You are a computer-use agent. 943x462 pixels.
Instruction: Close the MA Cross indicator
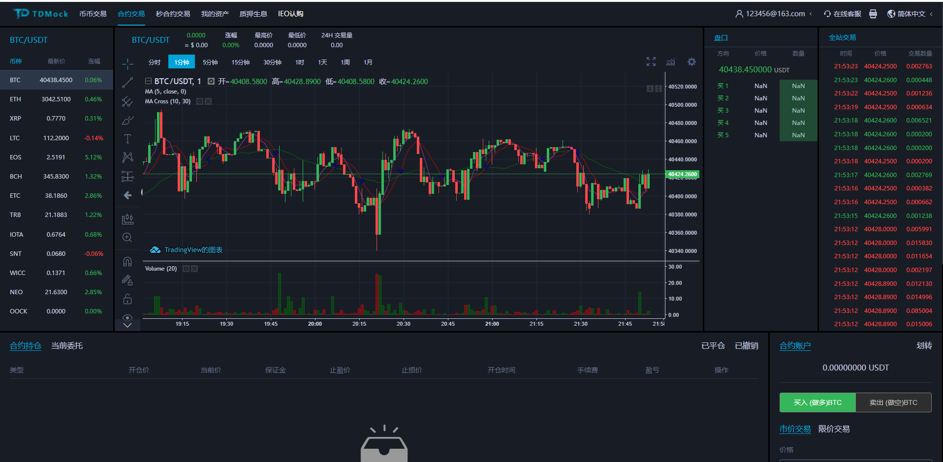208,101
